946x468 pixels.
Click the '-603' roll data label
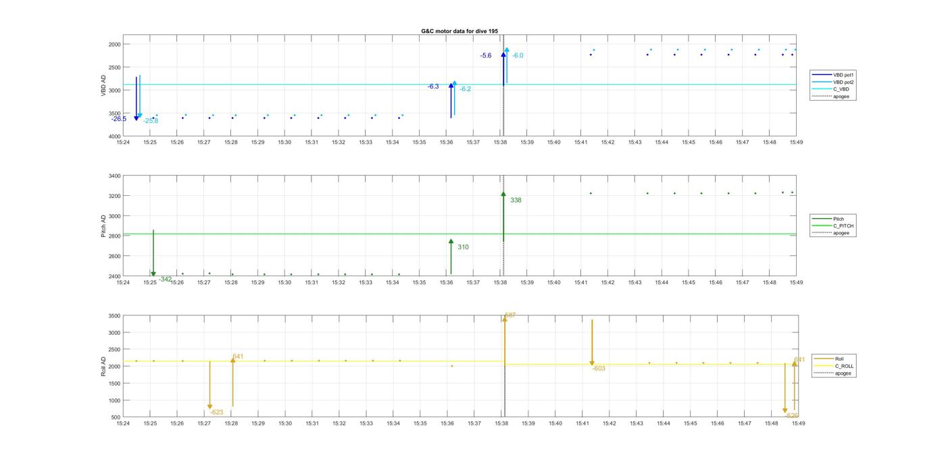coord(599,369)
